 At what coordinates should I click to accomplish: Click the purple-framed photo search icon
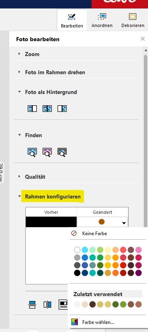[47, 152]
